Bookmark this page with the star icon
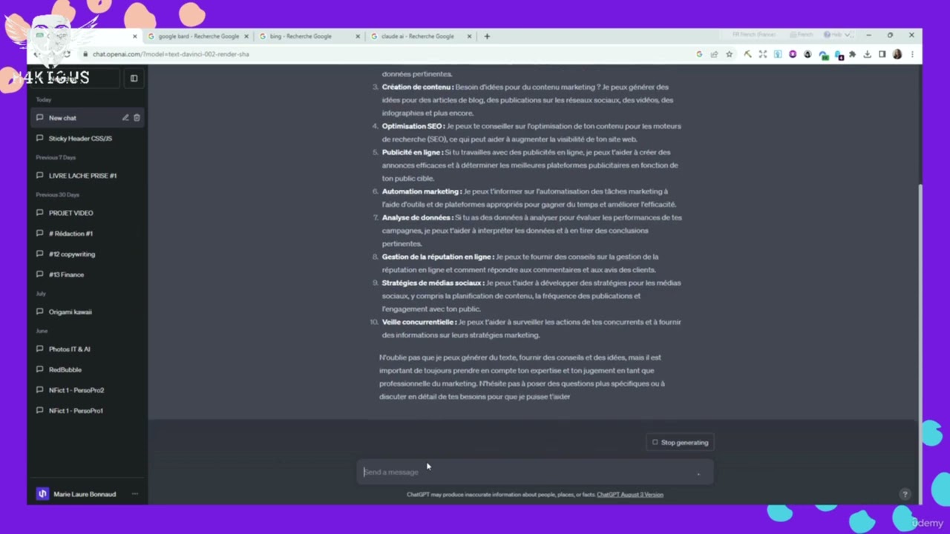 [x=730, y=54]
